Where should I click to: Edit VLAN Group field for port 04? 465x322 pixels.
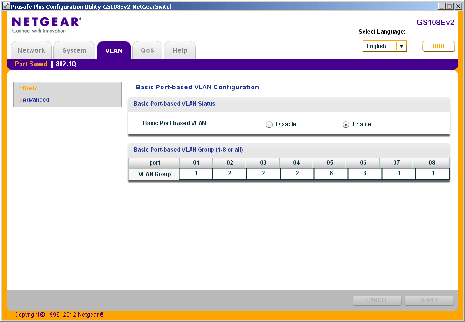297,174
